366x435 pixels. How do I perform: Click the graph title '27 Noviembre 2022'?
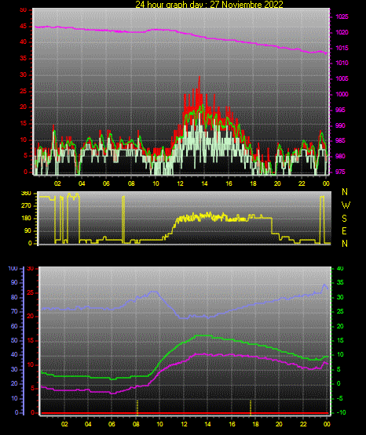pos(246,4)
